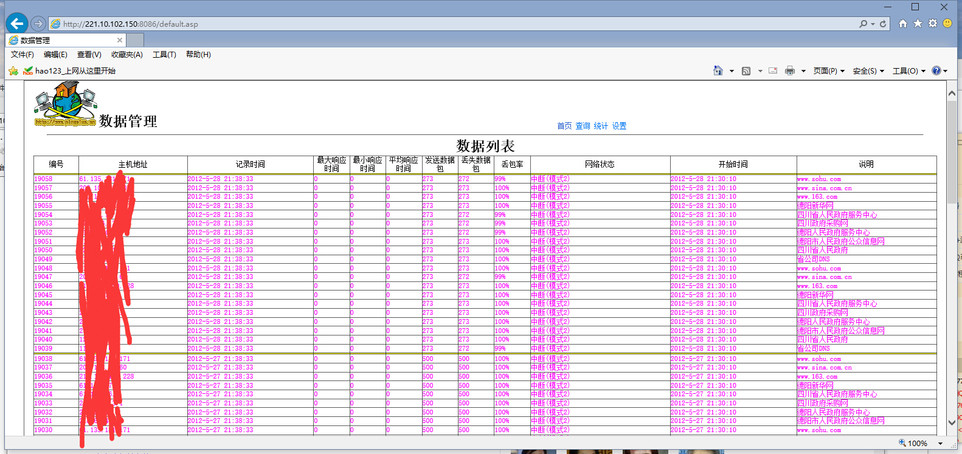This screenshot has width=962, height=454.
Task: Expand the Home button dropdown arrow in command bar
Action: tap(732, 71)
